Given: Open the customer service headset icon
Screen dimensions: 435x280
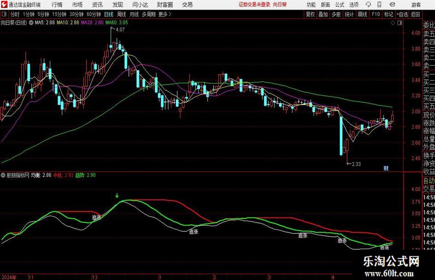Looking at the screenshot, I should tap(368, 5).
